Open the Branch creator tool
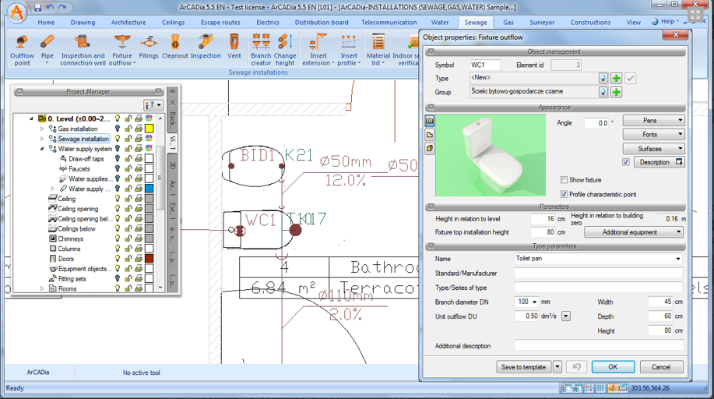Viewport: 714px width, 399px height. (261, 50)
